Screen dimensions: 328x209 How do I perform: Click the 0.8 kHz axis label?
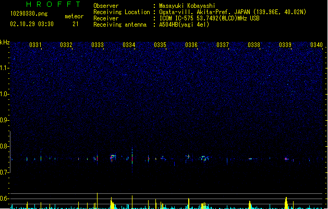(5, 146)
